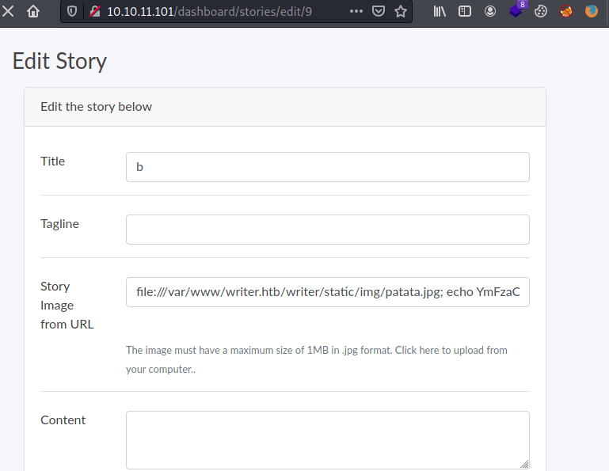Viewport: 609px width, 471px height.
Task: View insecure connection padlock details
Action: [95, 11]
